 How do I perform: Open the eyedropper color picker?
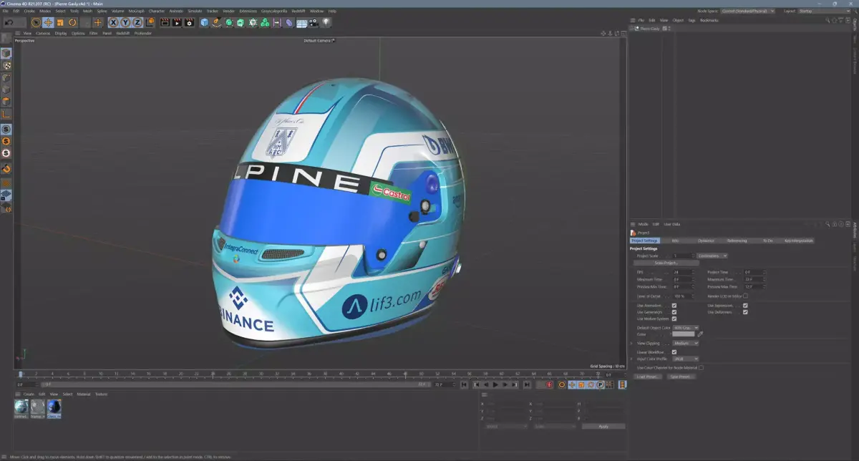[x=700, y=334]
